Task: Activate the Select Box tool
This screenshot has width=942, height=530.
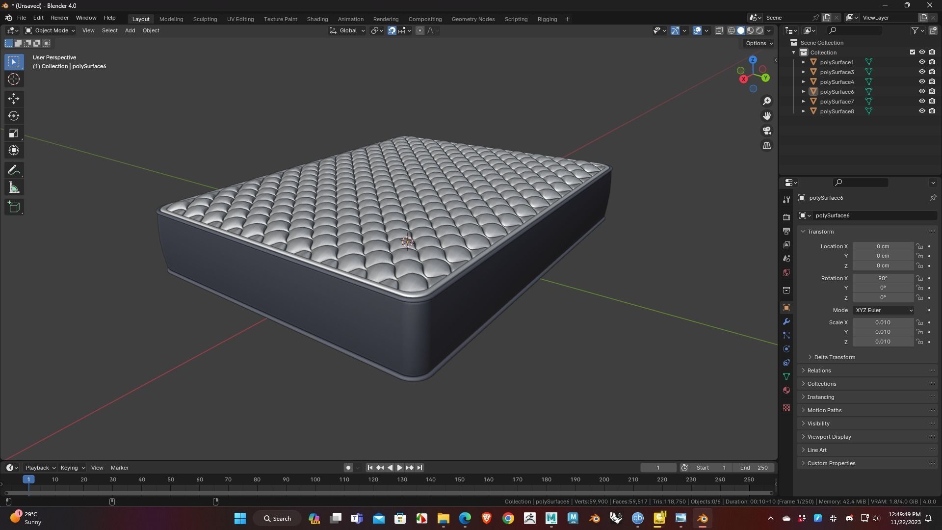Action: coord(14,62)
